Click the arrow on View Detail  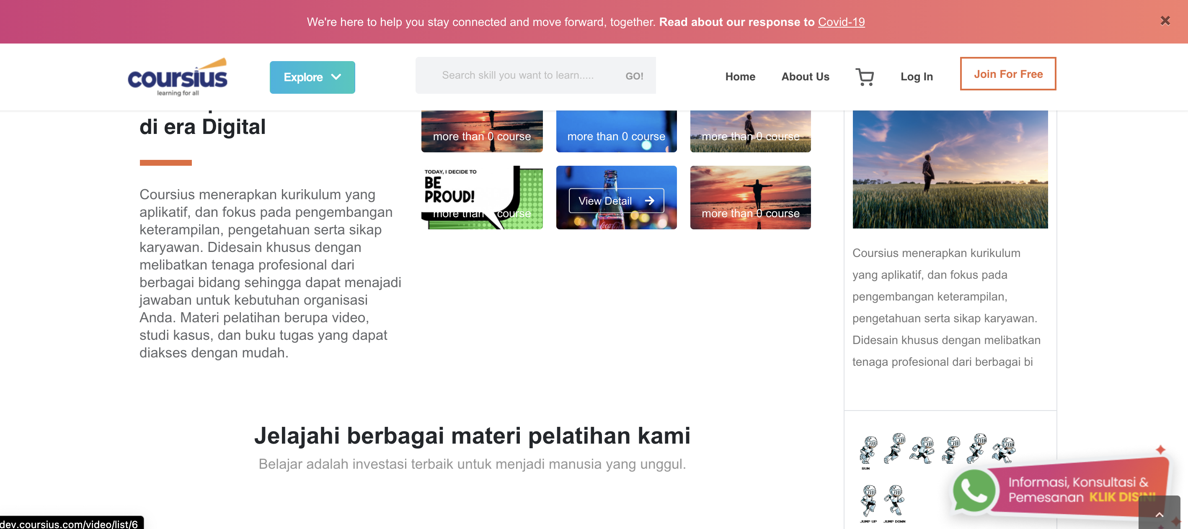point(649,201)
